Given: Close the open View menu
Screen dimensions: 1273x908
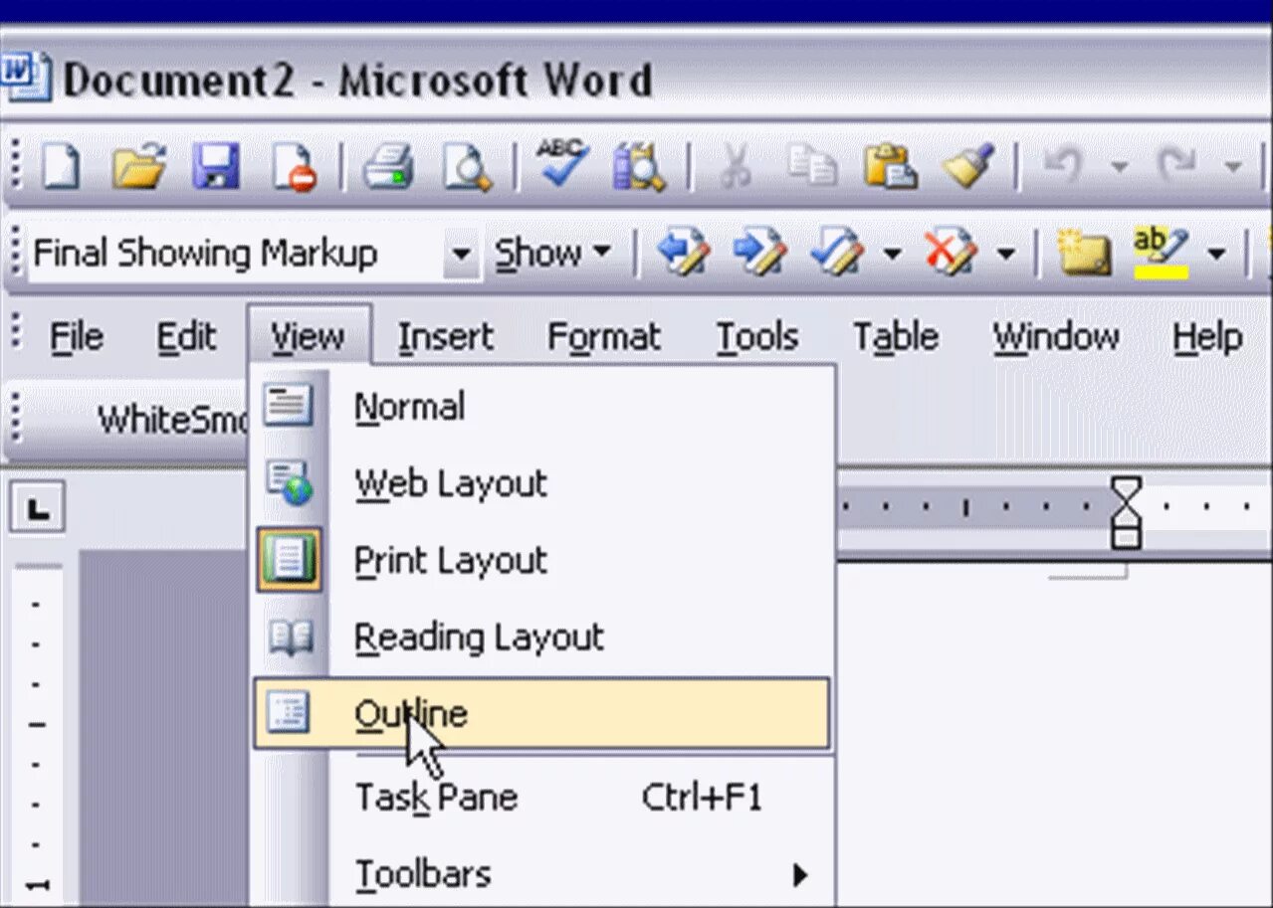Looking at the screenshot, I should coord(309,336).
